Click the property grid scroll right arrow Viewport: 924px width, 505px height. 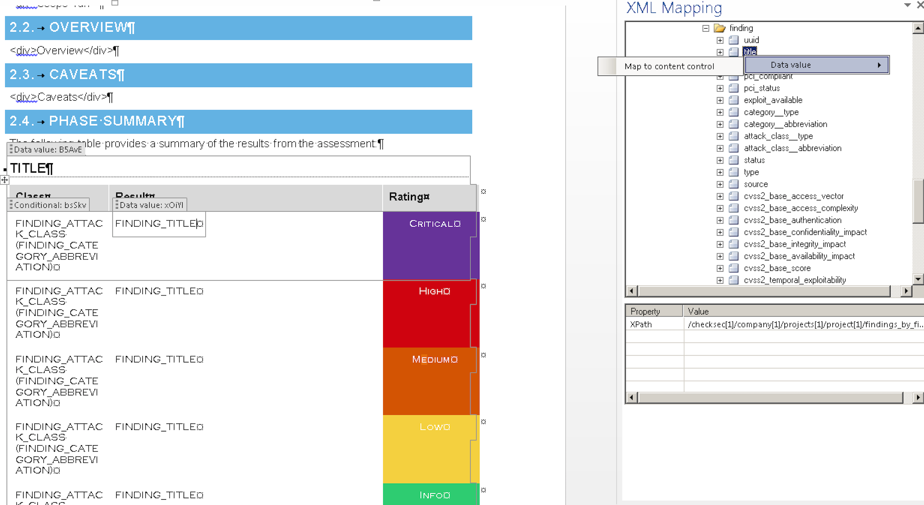tap(918, 397)
